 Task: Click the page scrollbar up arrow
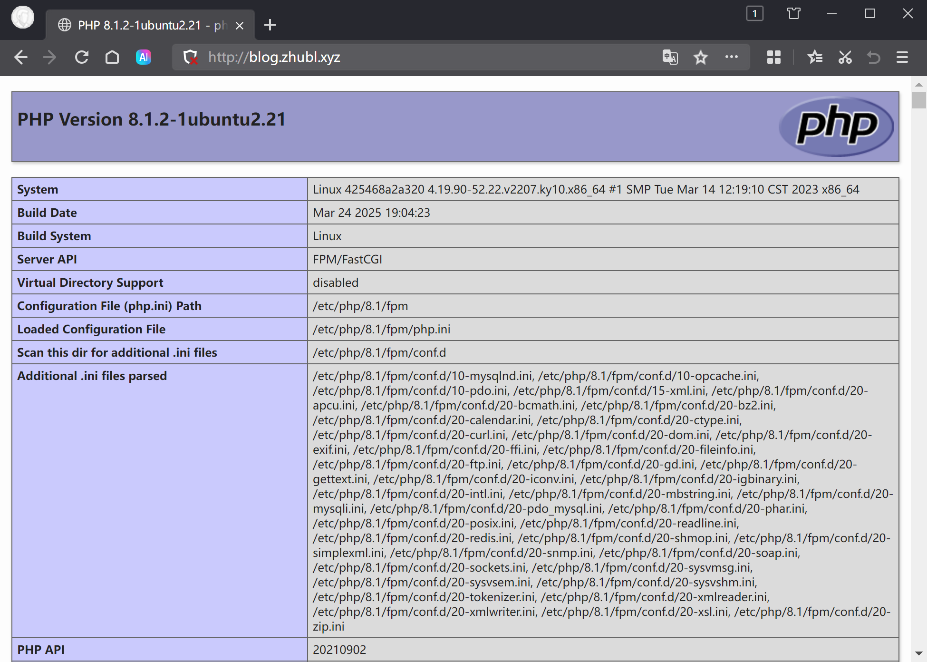point(919,85)
